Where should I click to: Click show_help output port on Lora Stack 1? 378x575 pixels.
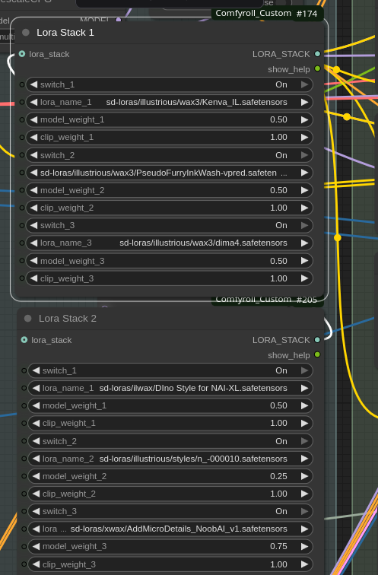[317, 68]
